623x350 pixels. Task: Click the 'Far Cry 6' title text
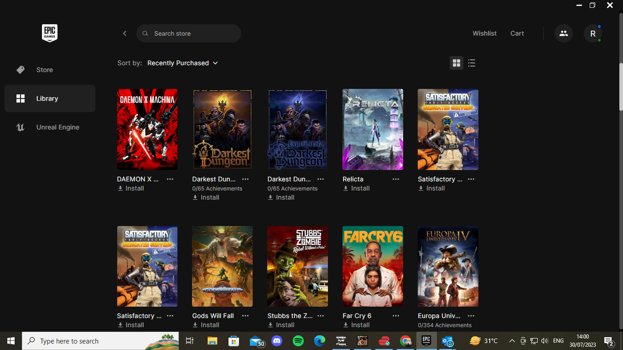pyautogui.click(x=357, y=315)
